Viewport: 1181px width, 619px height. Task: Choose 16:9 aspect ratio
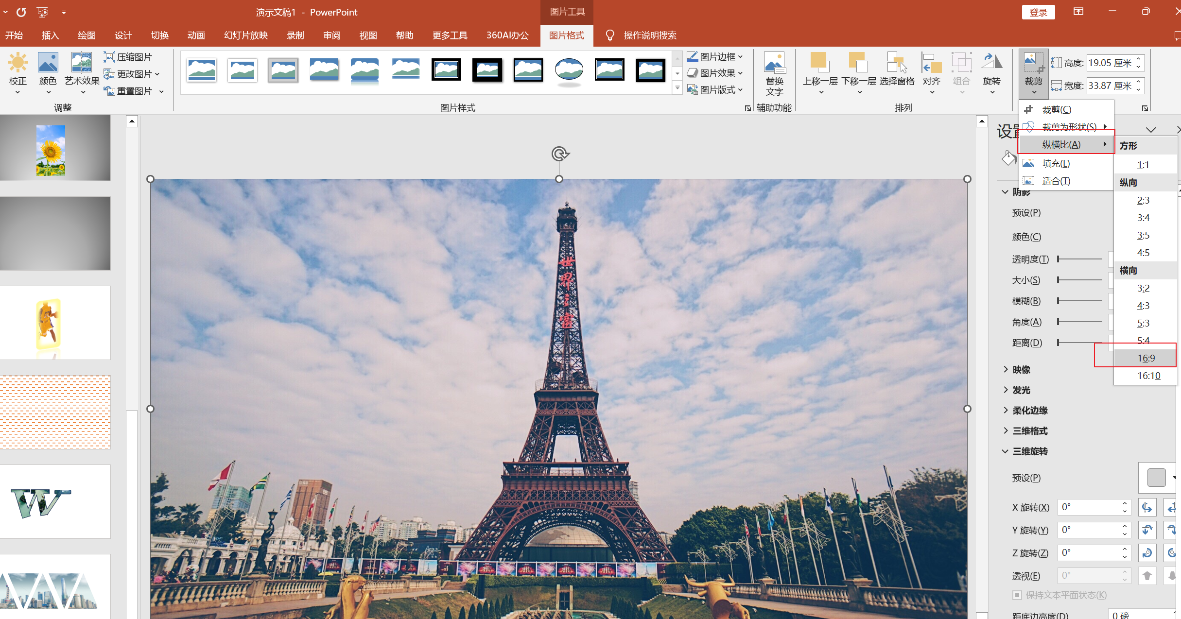coord(1146,358)
